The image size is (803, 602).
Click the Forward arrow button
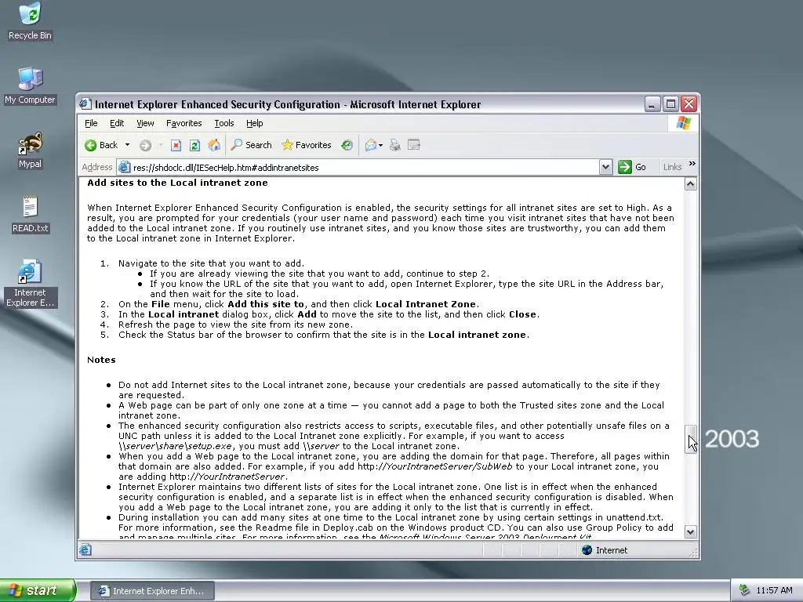tap(145, 145)
